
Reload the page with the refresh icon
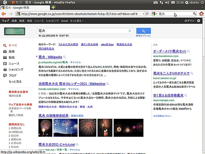[x=147, y=13]
